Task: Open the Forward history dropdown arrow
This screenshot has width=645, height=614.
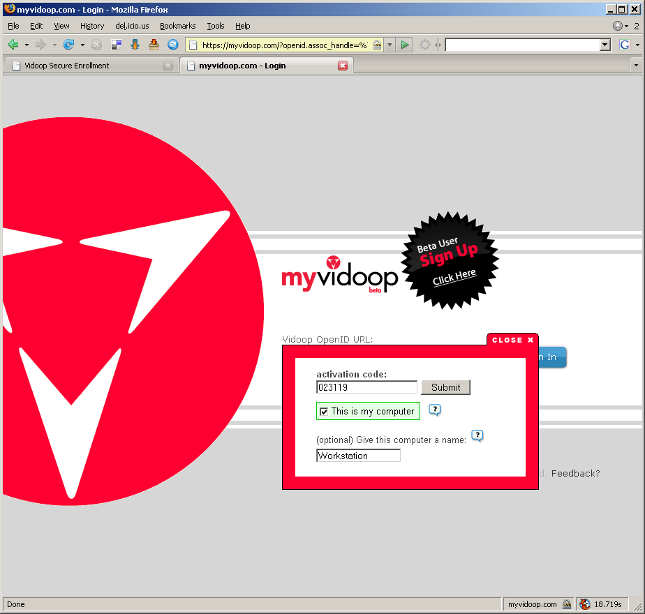Action: (x=54, y=45)
